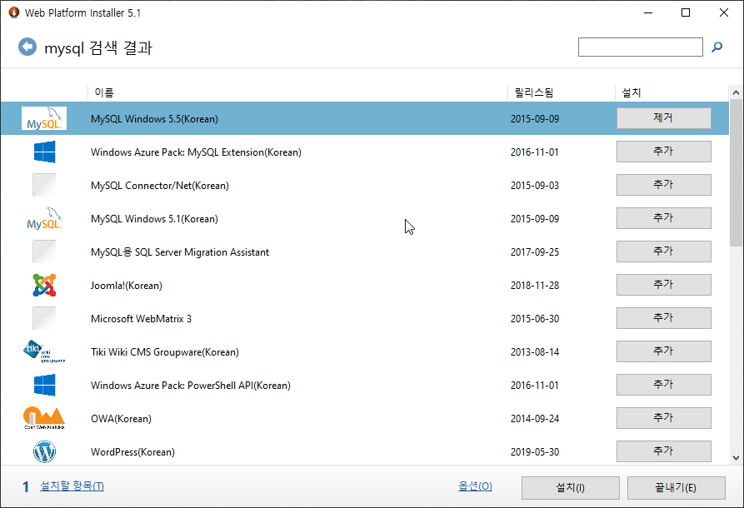This screenshot has height=508, width=744.
Task: Click the SQL Server Migration Assistant placeholder icon
Action: tap(44, 252)
